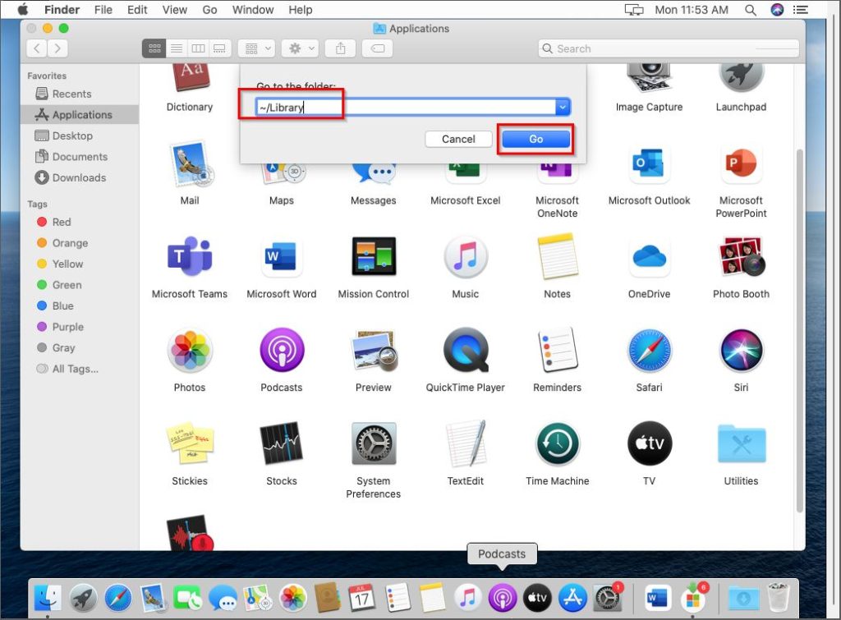Open the group-by arrangement dropdown

(x=256, y=48)
